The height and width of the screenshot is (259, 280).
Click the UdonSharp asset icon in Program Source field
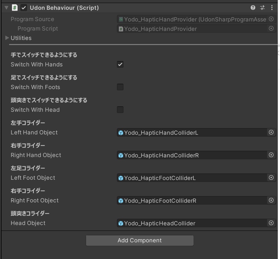coord(120,19)
